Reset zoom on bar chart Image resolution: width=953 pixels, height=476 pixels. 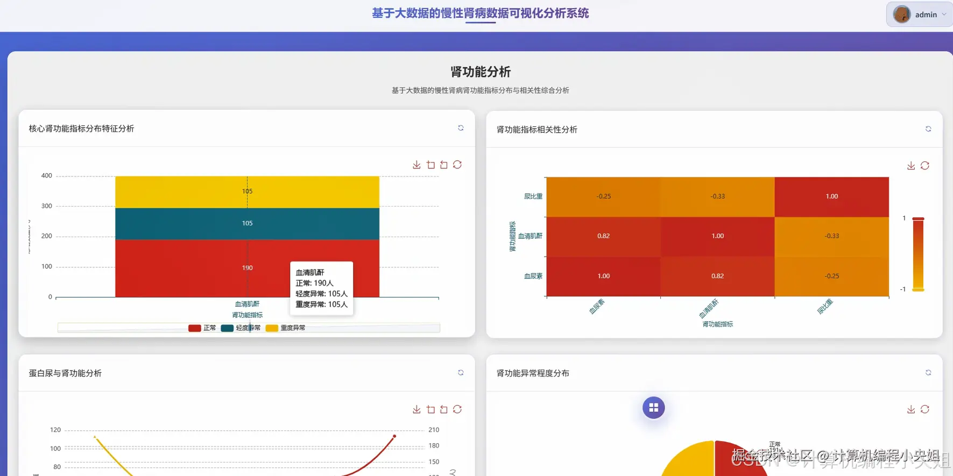click(x=444, y=165)
